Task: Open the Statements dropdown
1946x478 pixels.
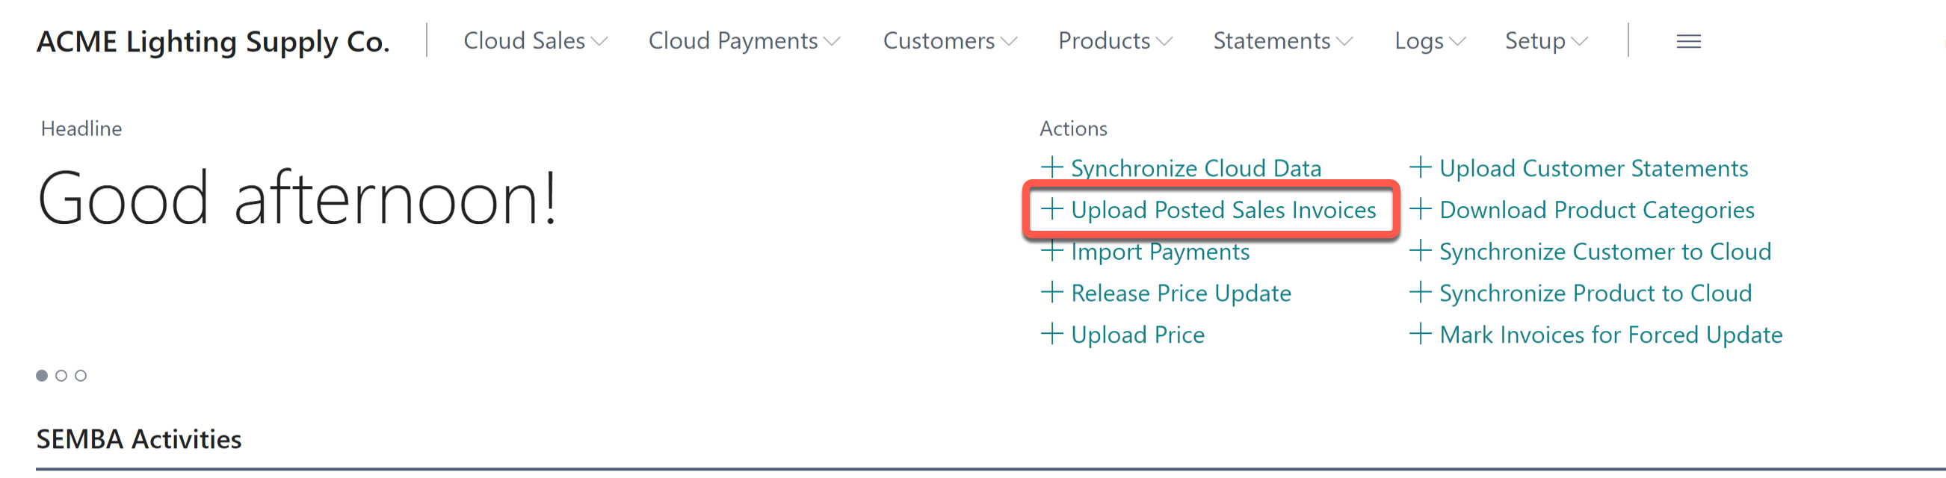Action: (1280, 42)
